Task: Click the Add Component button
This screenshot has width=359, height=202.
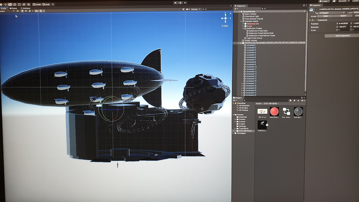Action: click(342, 36)
